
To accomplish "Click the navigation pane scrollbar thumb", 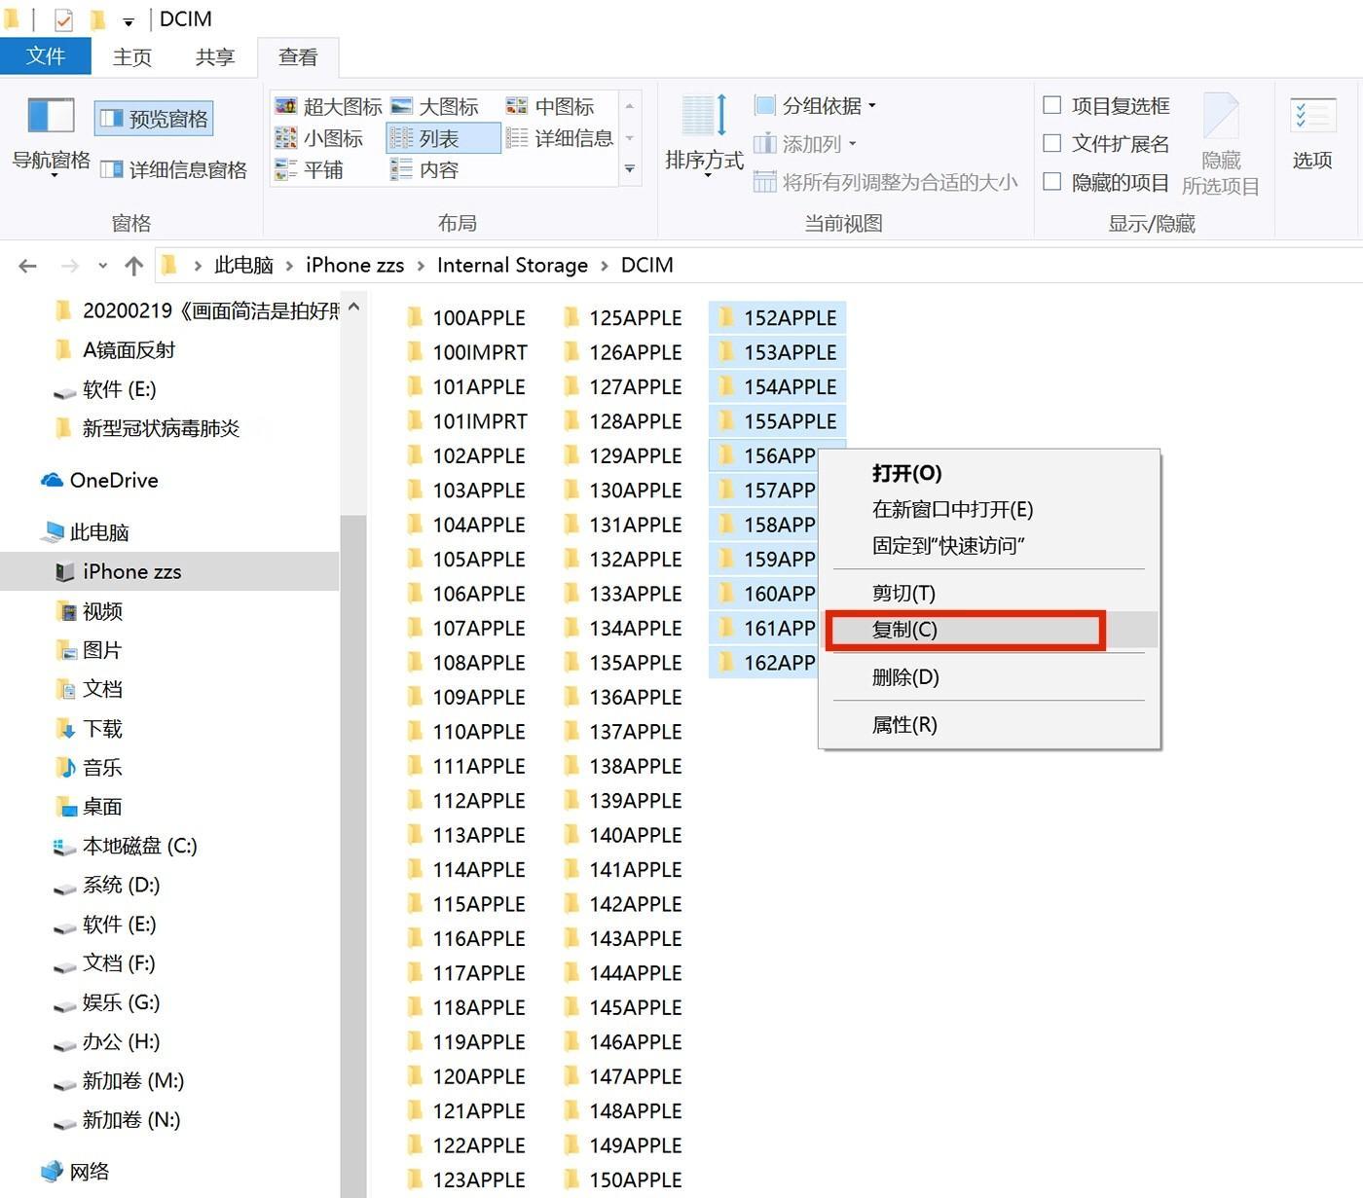I will pos(353,856).
